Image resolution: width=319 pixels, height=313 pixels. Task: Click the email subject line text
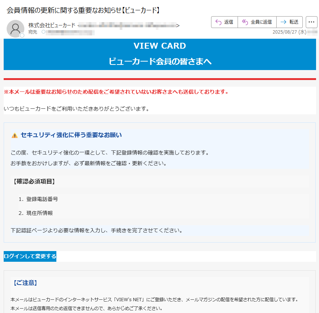(83, 10)
